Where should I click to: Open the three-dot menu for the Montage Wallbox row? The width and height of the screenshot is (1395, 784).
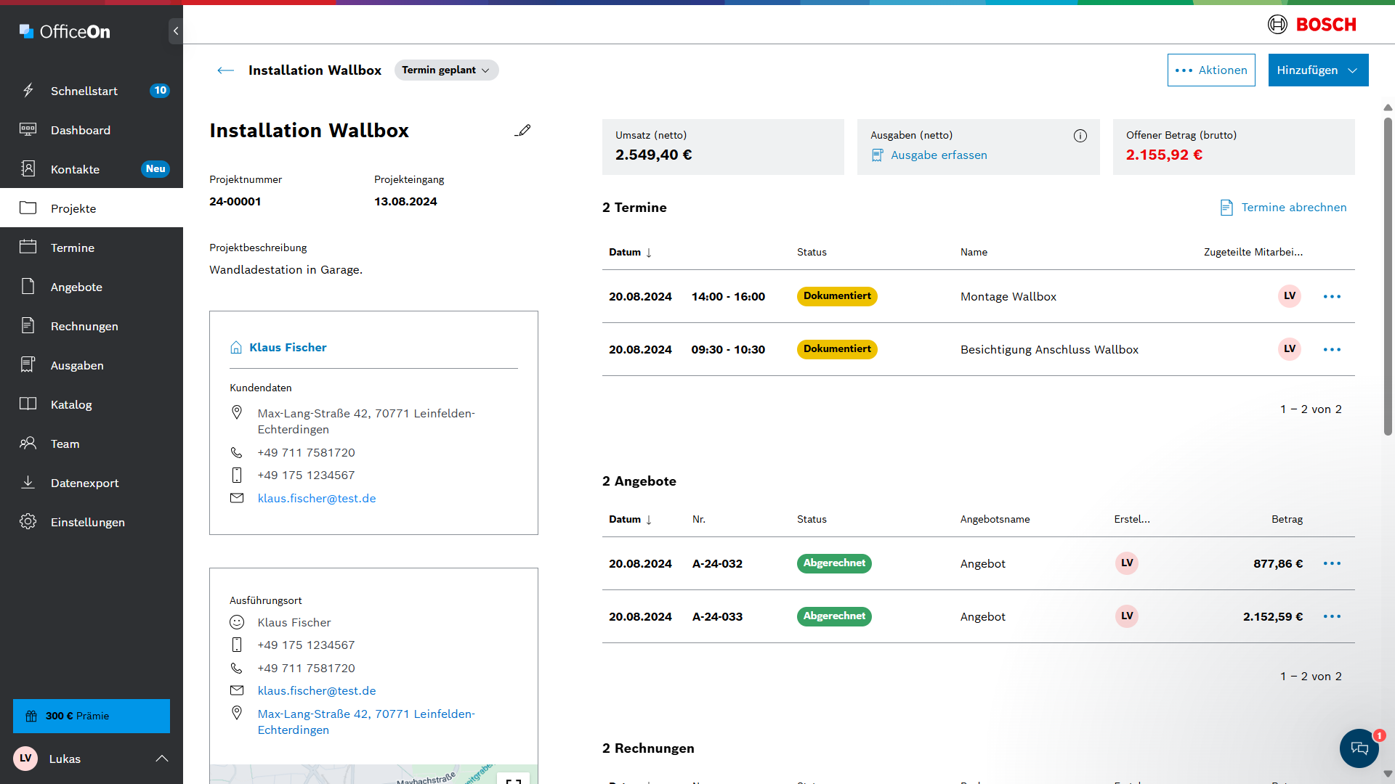pyautogui.click(x=1332, y=297)
